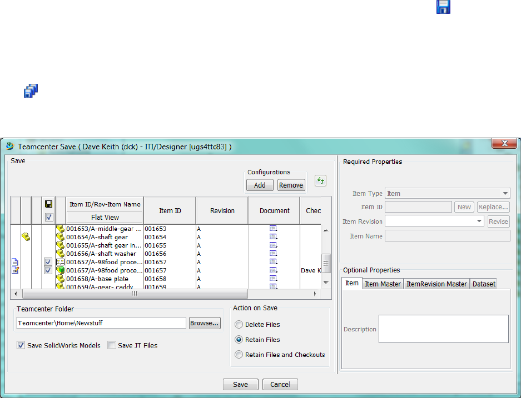521x398 pixels.
Task: Click the Remove configurations button
Action: point(291,185)
